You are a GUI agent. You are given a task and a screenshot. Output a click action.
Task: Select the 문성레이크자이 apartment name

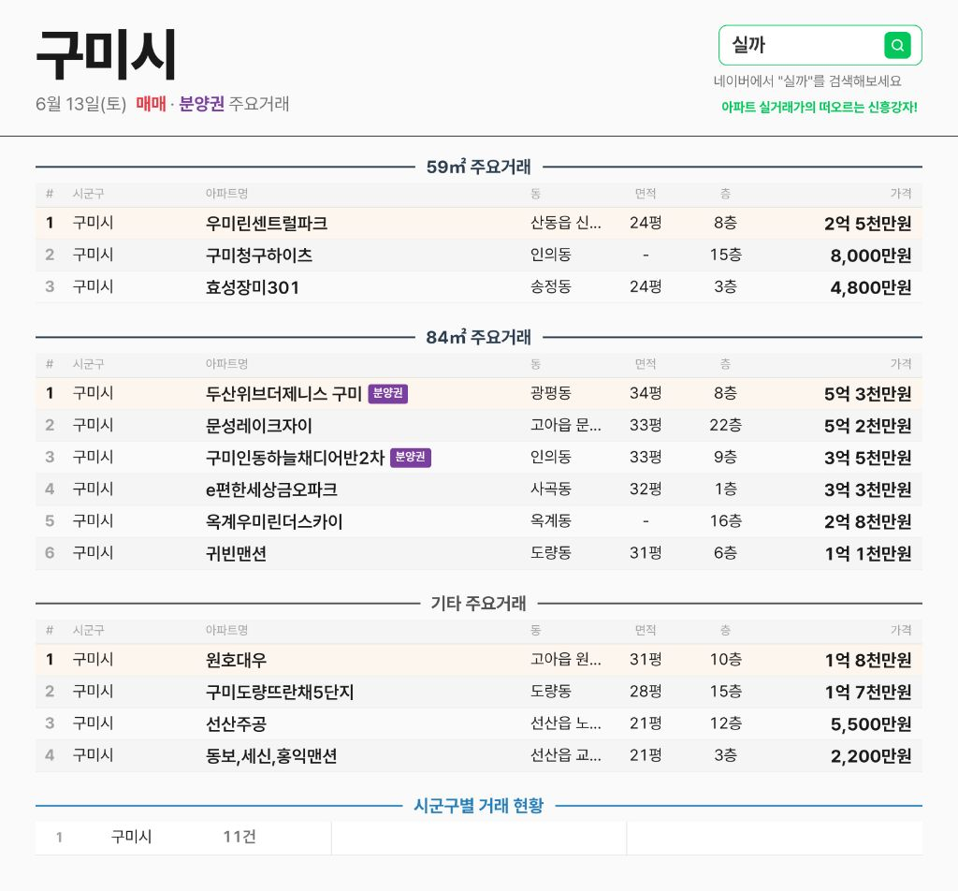click(258, 425)
